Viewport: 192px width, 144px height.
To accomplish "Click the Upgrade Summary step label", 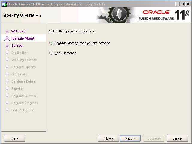I will [25, 96].
